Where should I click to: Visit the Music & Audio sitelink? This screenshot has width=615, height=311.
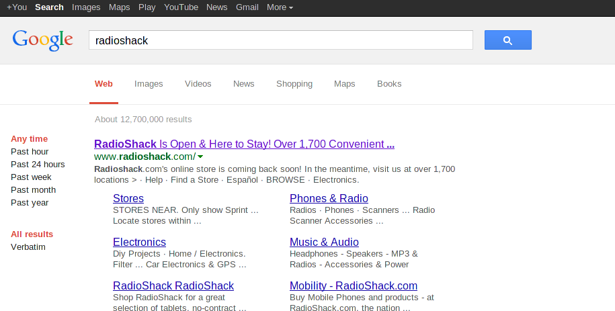324,242
